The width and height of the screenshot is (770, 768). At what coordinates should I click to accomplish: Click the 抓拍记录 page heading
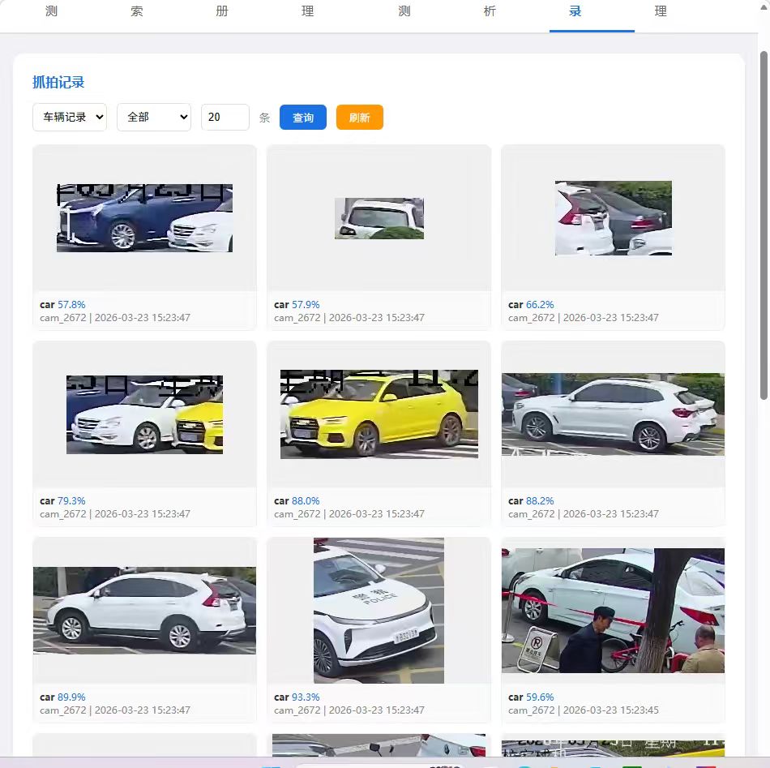click(58, 82)
